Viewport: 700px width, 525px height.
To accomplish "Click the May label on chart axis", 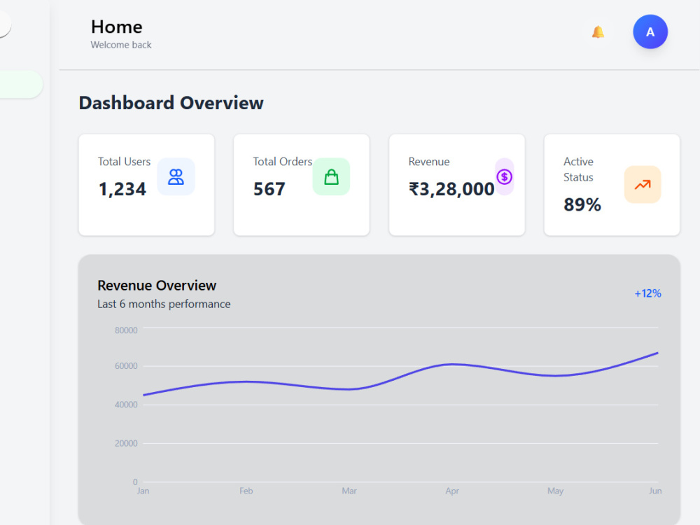I will (x=555, y=491).
